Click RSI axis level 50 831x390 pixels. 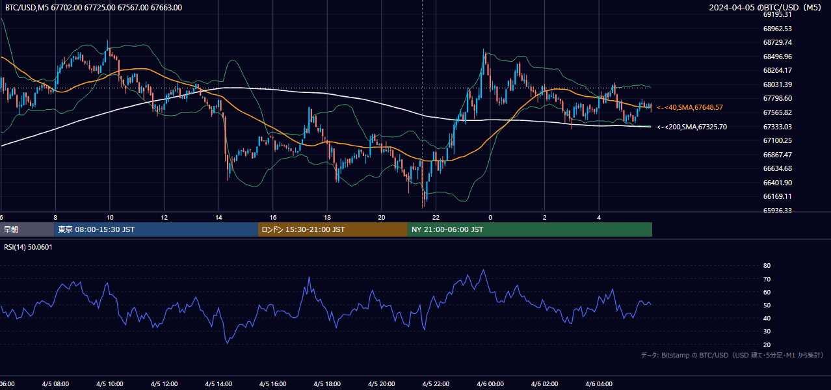(767, 305)
